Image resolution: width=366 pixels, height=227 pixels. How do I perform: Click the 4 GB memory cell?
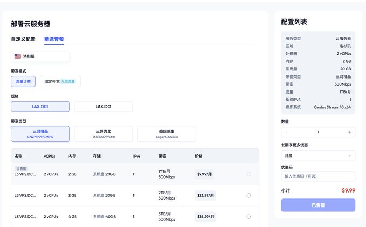pyautogui.click(x=73, y=217)
